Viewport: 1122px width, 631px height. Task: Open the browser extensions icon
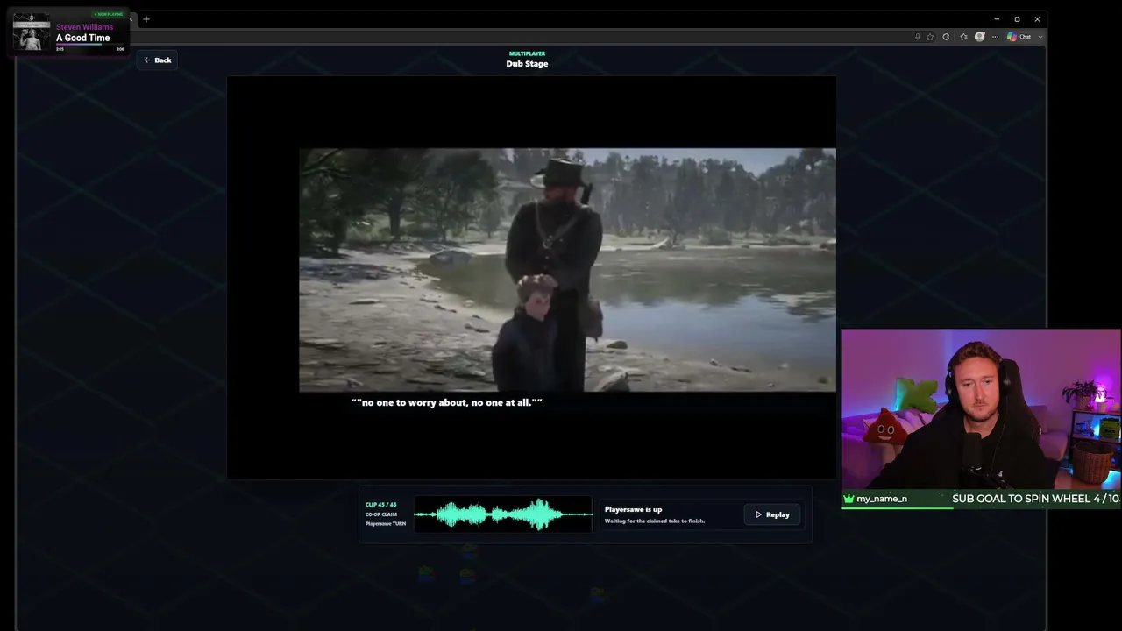[x=946, y=37]
